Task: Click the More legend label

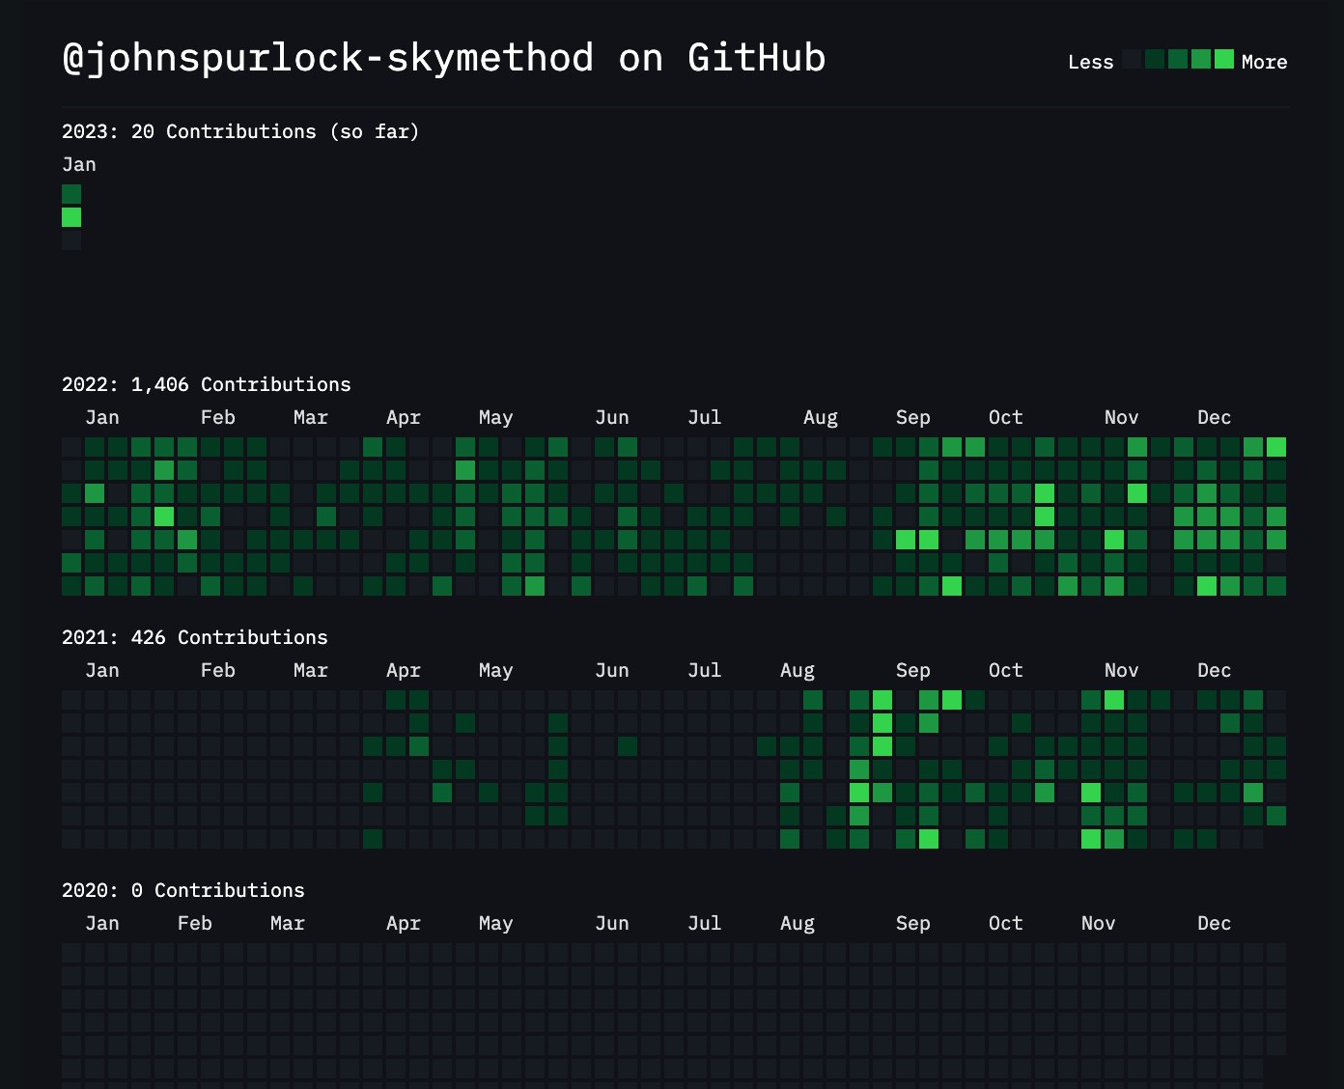Action: click(x=1265, y=62)
